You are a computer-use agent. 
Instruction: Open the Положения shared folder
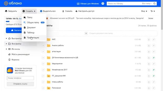[x=56, y=88]
